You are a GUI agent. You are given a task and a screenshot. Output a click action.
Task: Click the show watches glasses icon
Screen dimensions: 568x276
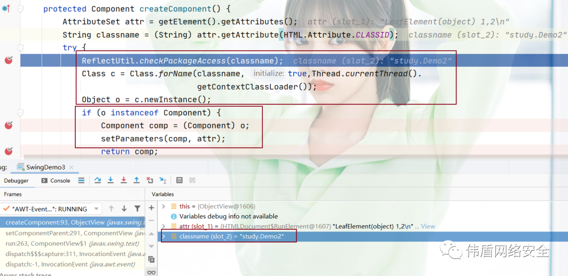(x=151, y=272)
